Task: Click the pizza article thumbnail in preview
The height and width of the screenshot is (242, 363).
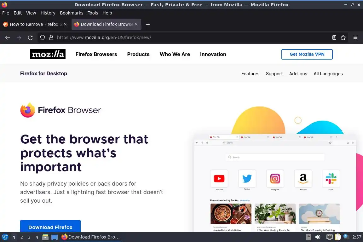Action: (x=231, y=214)
